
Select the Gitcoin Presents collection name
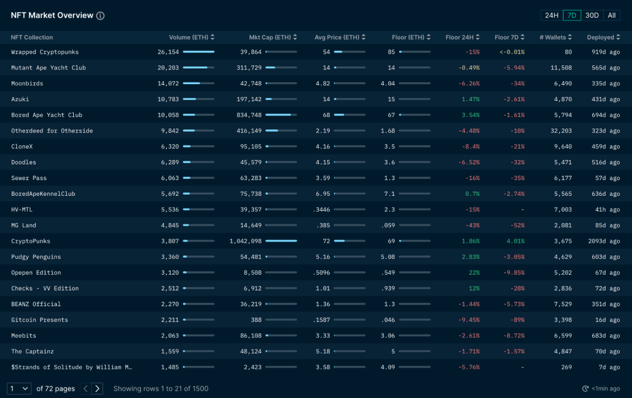pyautogui.click(x=40, y=320)
